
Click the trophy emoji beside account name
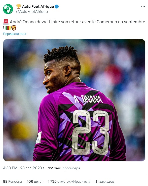pyautogui.click(x=18, y=7)
